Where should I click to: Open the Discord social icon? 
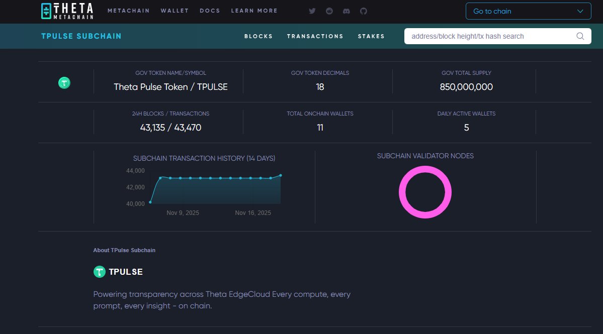tap(347, 11)
